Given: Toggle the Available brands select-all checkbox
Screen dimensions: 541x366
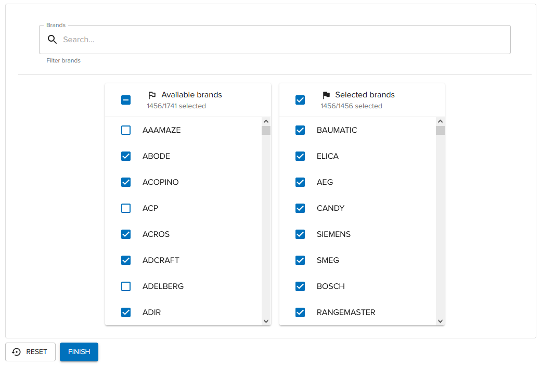Looking at the screenshot, I should click(x=126, y=100).
